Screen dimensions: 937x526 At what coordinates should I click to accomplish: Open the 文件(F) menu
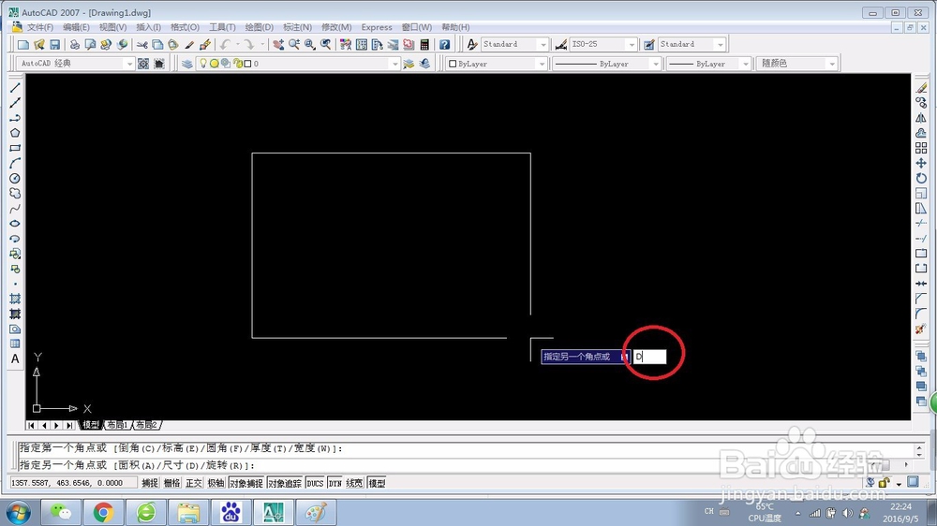tap(40, 27)
